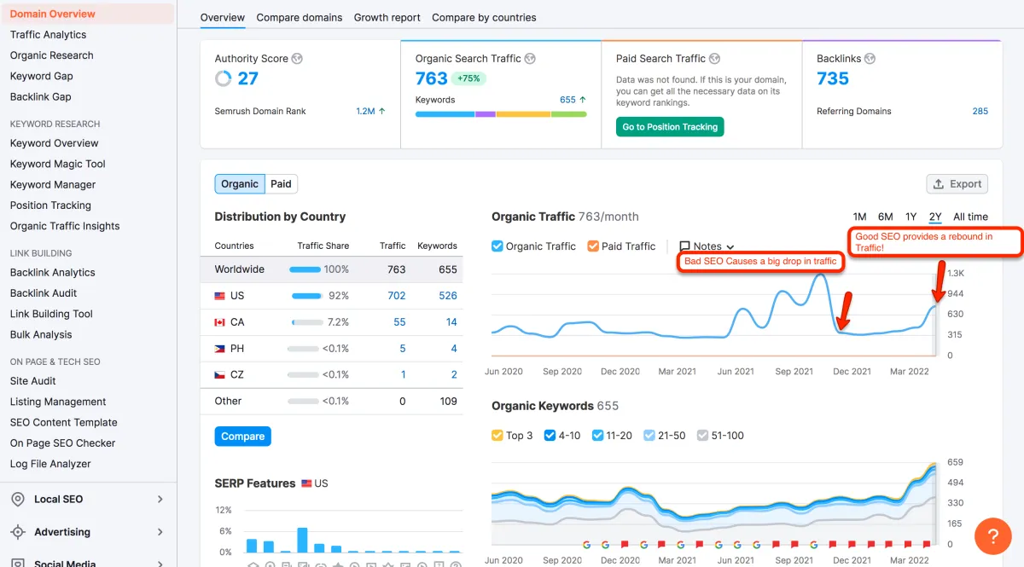Click the globe icon beside Organic Search Traffic
Screen dimensions: 1024x567
(530, 59)
